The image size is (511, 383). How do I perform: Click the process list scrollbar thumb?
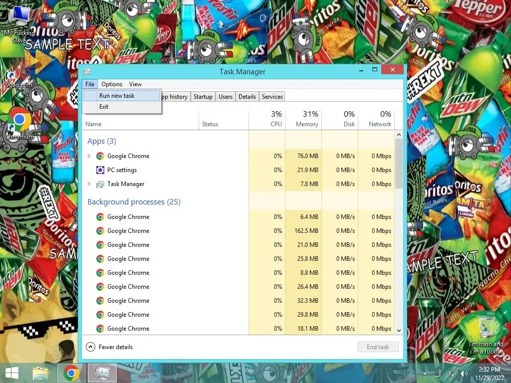[399, 164]
